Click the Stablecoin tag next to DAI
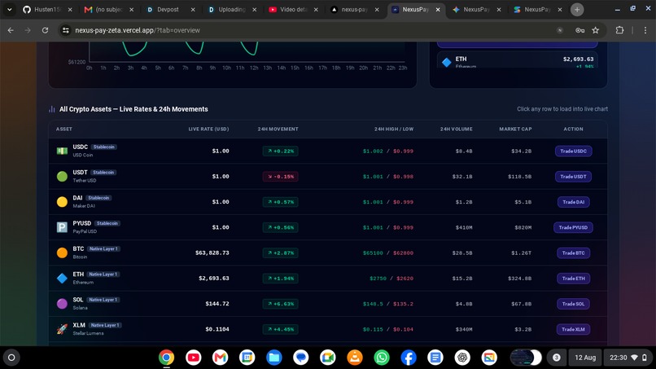Image resolution: width=656 pixels, height=369 pixels. (x=98, y=198)
